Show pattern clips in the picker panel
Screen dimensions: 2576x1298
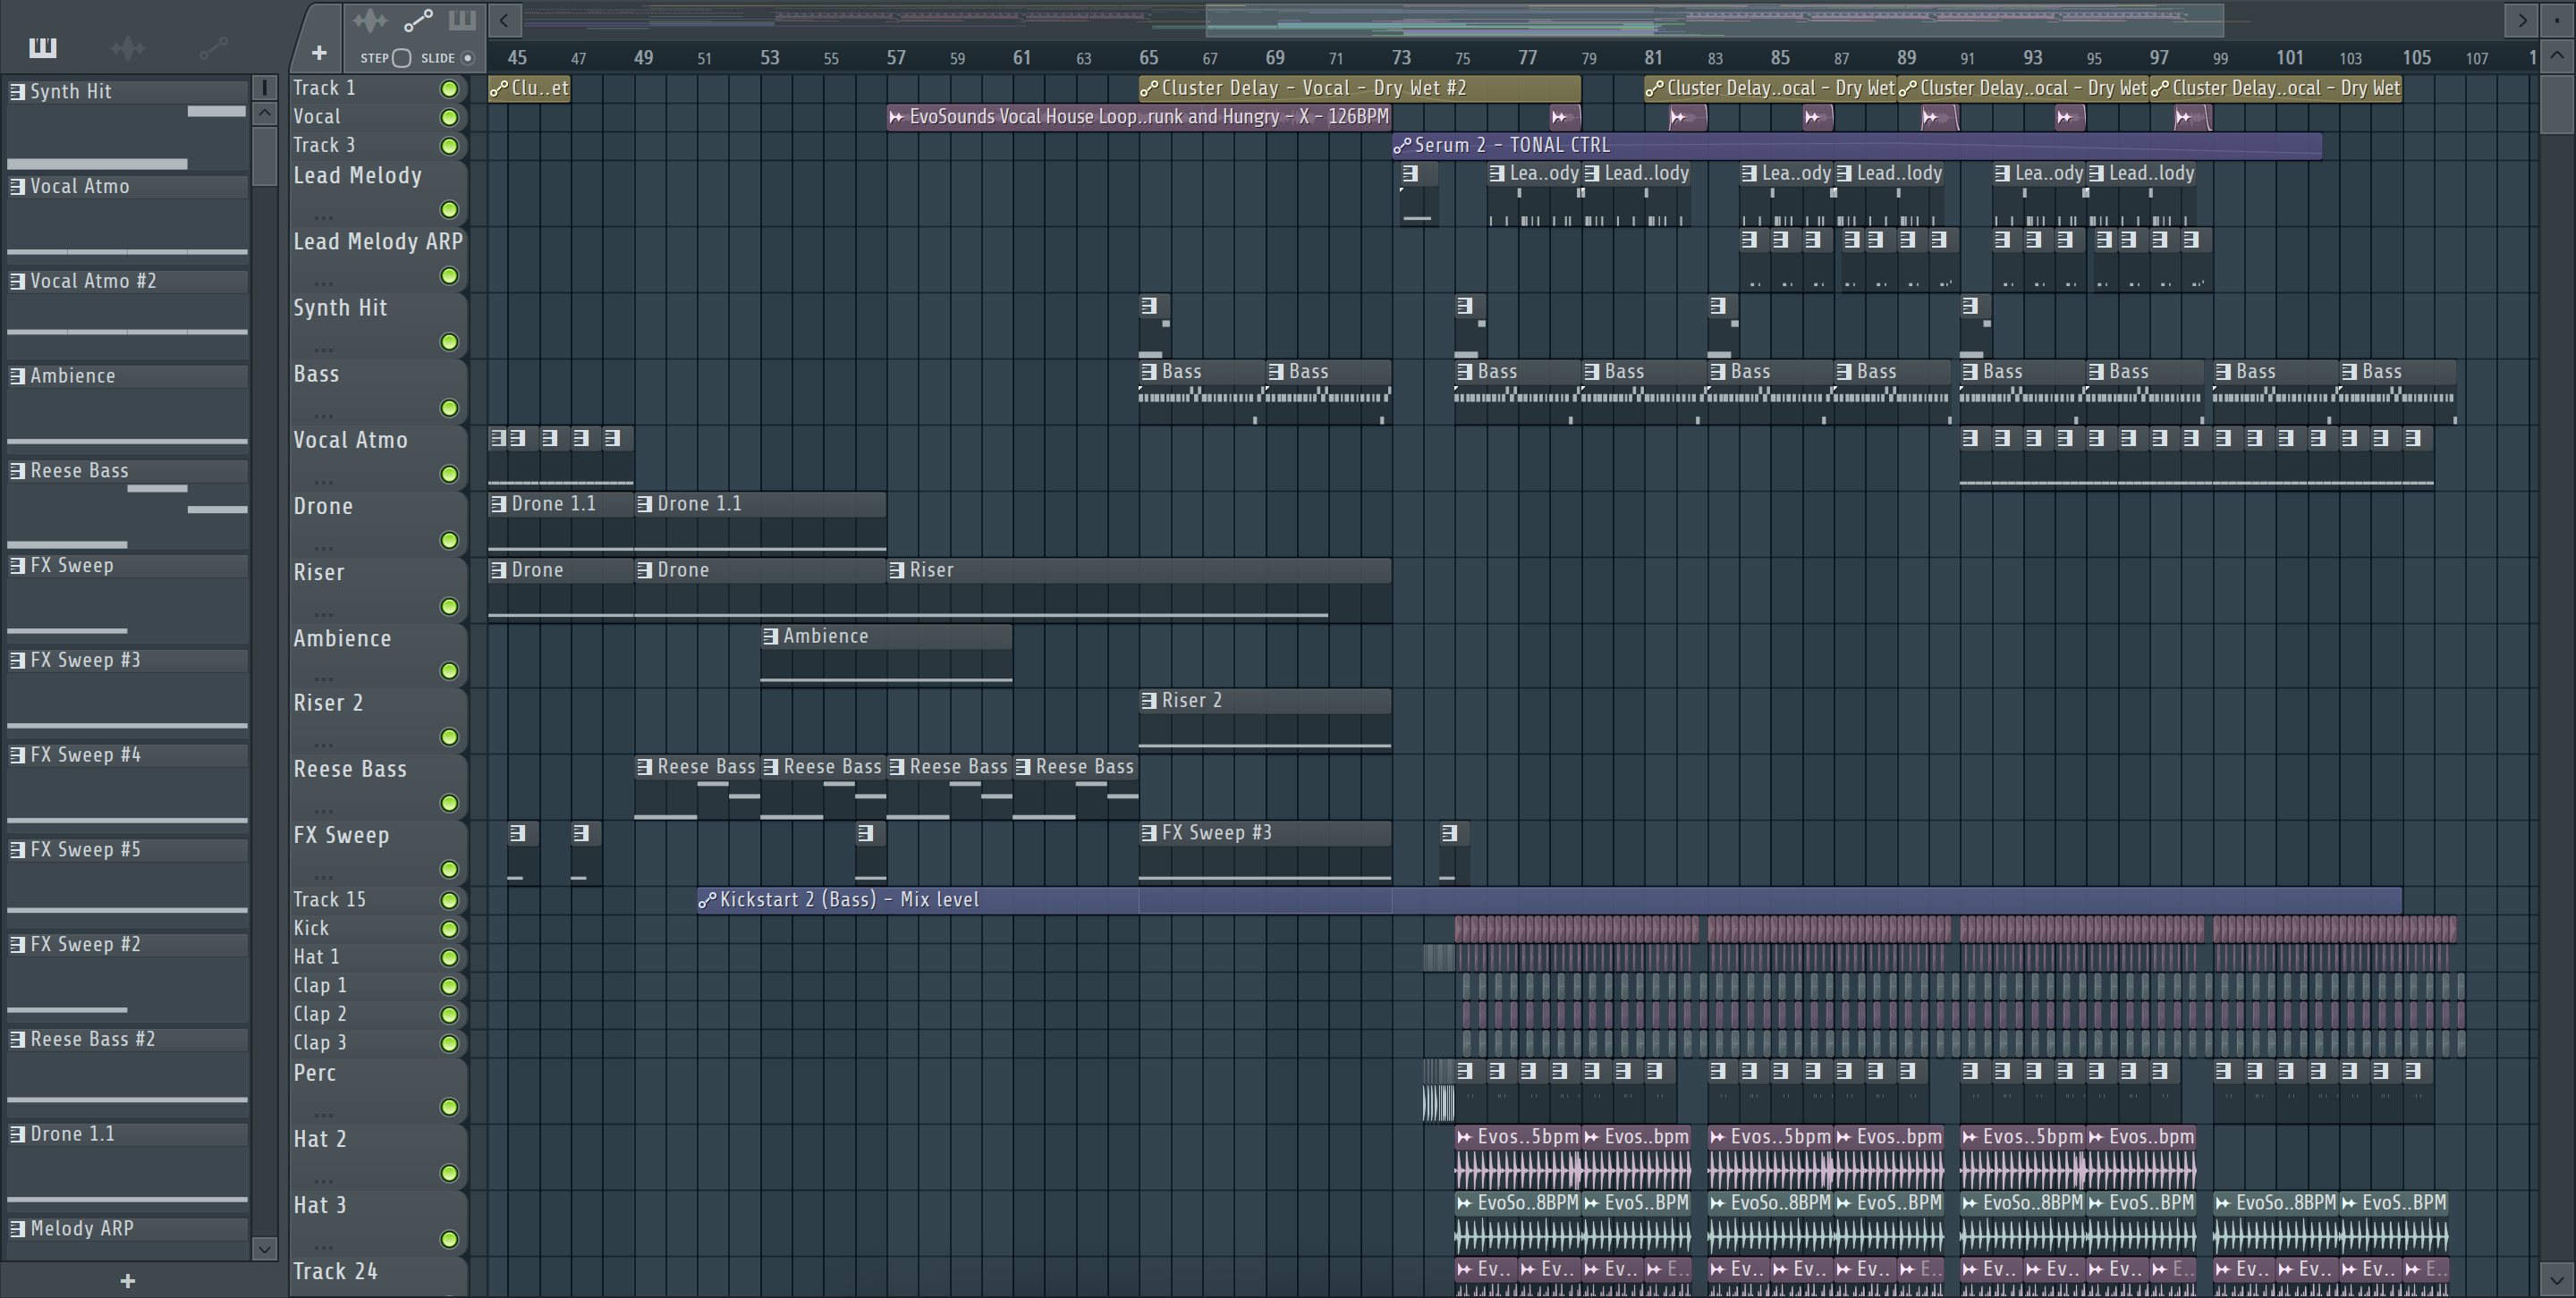[43, 47]
